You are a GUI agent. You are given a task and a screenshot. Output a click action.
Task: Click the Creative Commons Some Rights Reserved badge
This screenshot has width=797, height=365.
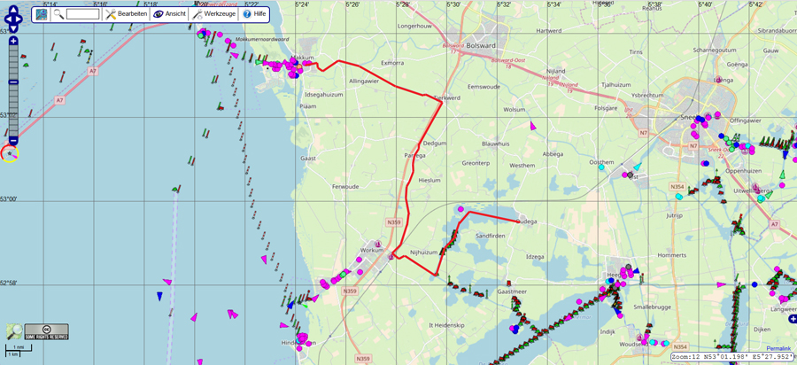click(x=46, y=331)
